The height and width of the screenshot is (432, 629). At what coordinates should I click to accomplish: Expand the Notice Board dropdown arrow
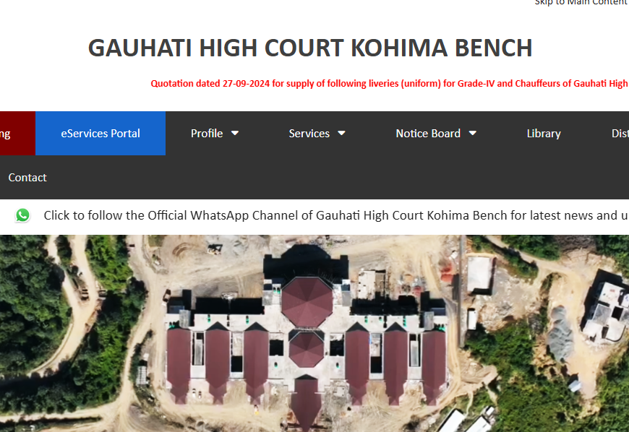(473, 133)
